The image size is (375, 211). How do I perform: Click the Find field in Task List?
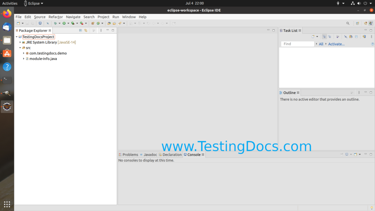click(297, 44)
